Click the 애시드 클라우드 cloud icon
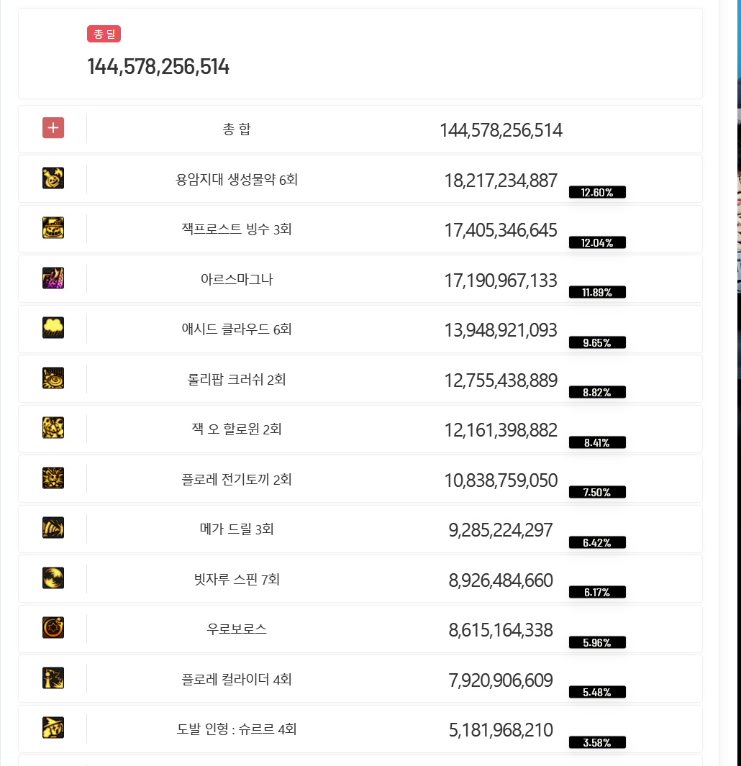 [x=53, y=328]
